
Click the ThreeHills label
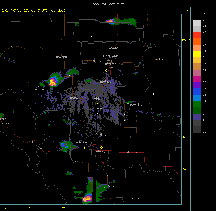coord(135,105)
